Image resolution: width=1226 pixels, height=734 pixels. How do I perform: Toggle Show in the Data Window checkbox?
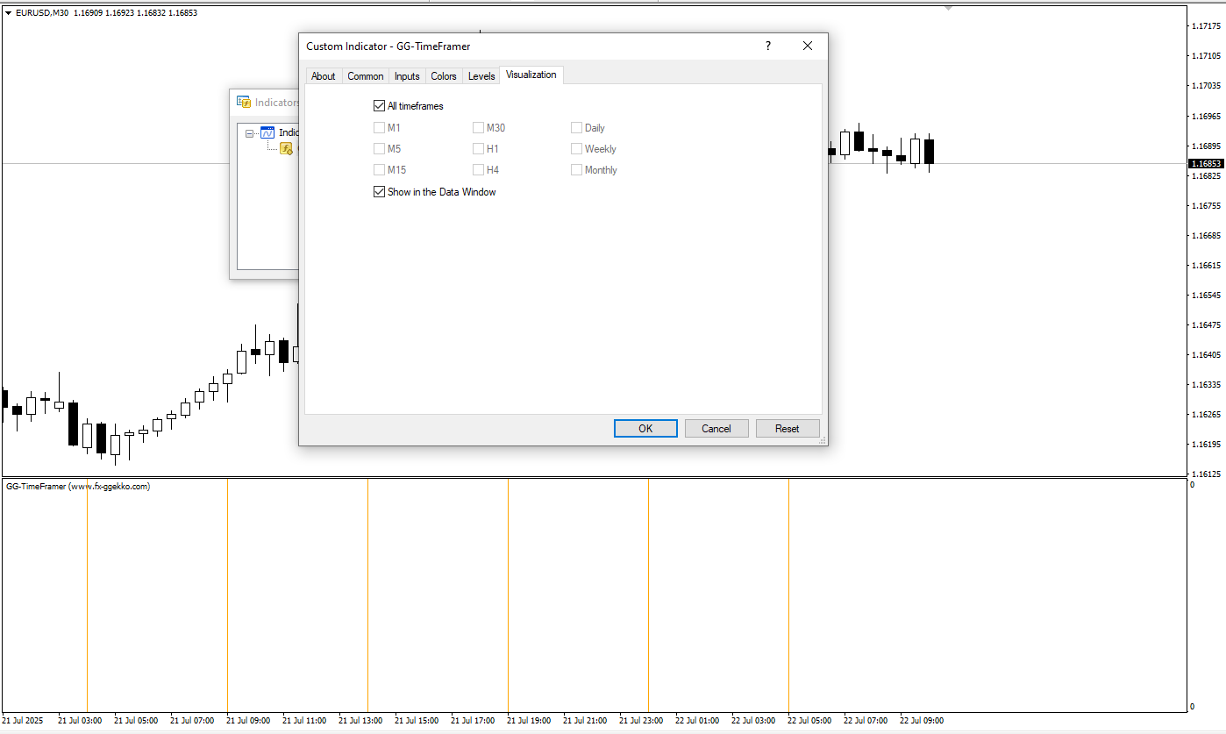pos(380,192)
